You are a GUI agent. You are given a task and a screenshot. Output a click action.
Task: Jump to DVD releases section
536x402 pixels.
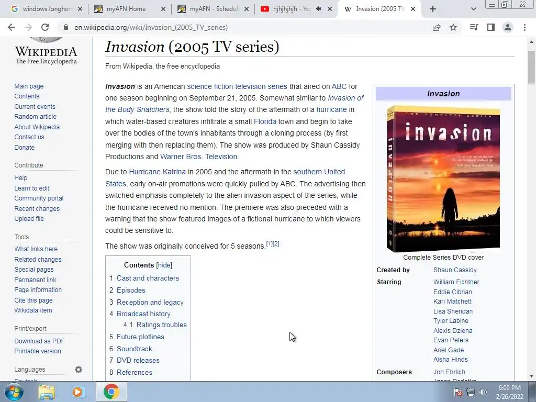click(138, 360)
